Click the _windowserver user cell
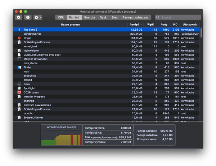This screenshot has height=166, width=216. click(x=190, y=34)
